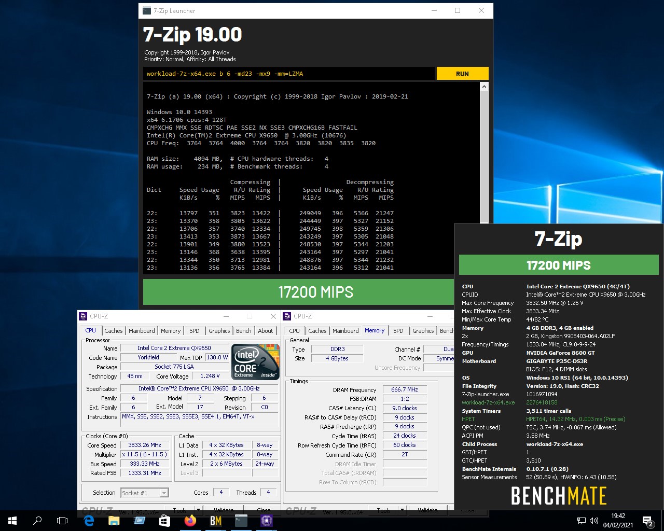Click the FSB:DRAM ratio 1:2 value
The height and width of the screenshot is (531, 664).
405,399
